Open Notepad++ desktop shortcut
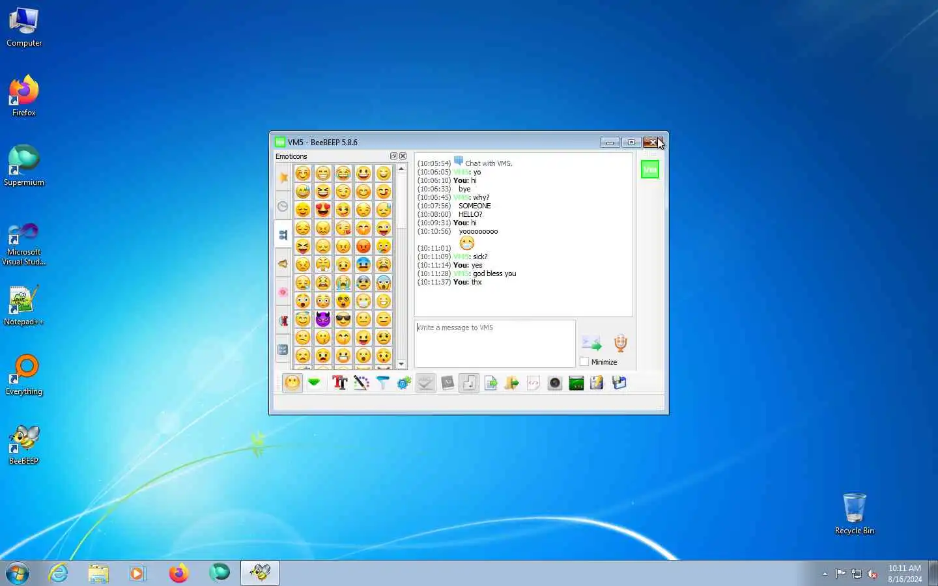938x586 pixels. pyautogui.click(x=24, y=305)
